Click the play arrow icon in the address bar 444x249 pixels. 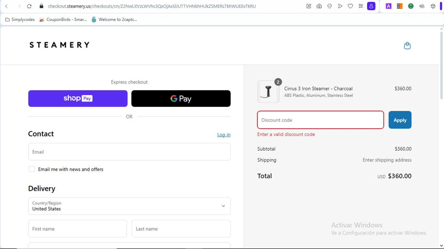[340, 6]
